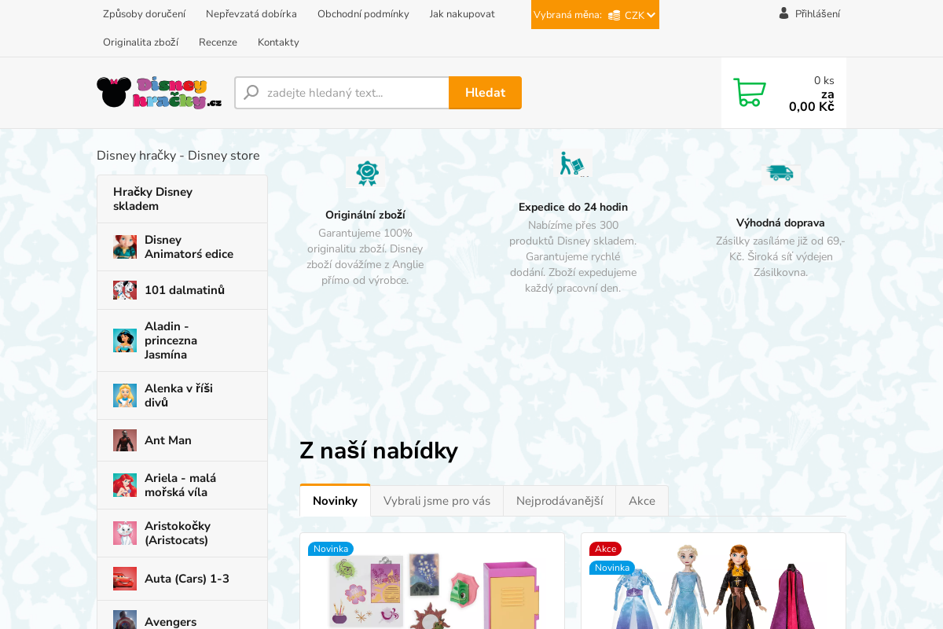The width and height of the screenshot is (943, 629).
Task: Click the 24-hour dispatch courier icon
Action: [x=574, y=164]
